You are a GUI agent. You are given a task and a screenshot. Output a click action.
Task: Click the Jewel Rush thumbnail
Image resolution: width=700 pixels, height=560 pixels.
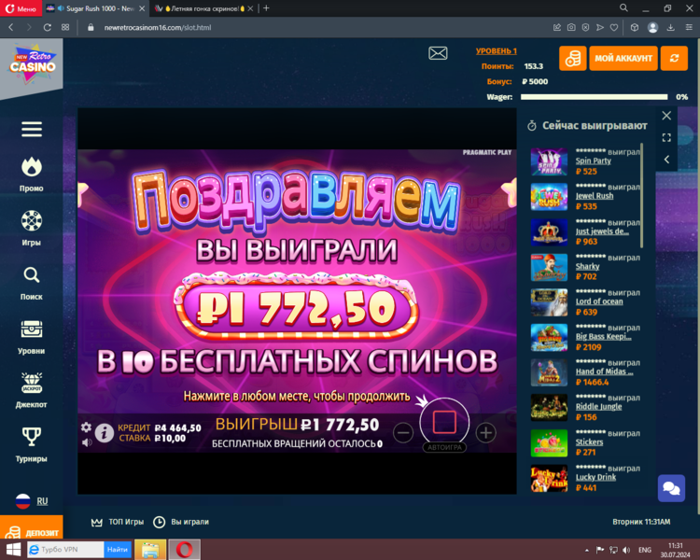coord(549,197)
